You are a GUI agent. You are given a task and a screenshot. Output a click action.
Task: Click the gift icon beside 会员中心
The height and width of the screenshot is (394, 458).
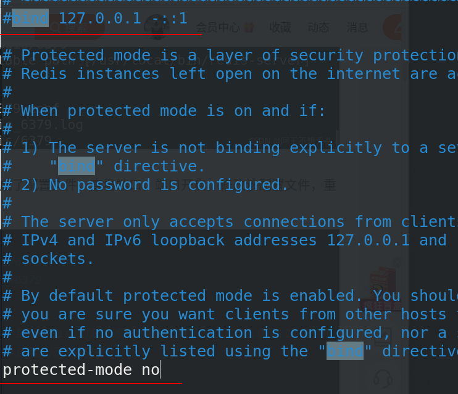coord(248,28)
